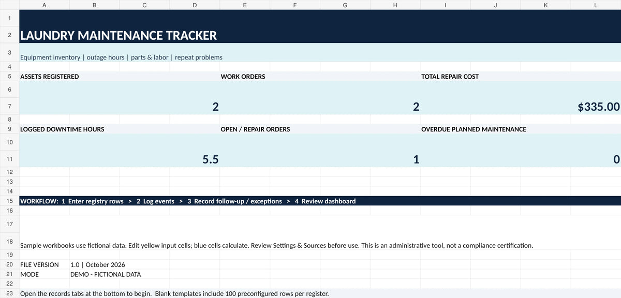Click the $335.00 total repair cost value
This screenshot has width=621, height=298.
(598, 107)
